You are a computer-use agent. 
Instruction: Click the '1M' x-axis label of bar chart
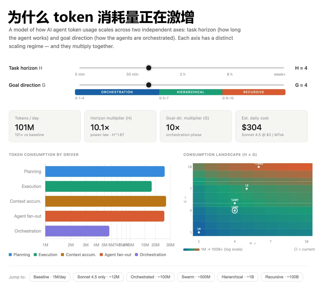pos(45,245)
